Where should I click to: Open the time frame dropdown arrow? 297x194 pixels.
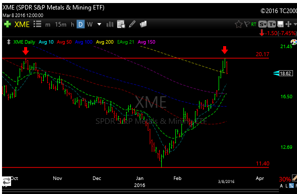tap(100, 25)
